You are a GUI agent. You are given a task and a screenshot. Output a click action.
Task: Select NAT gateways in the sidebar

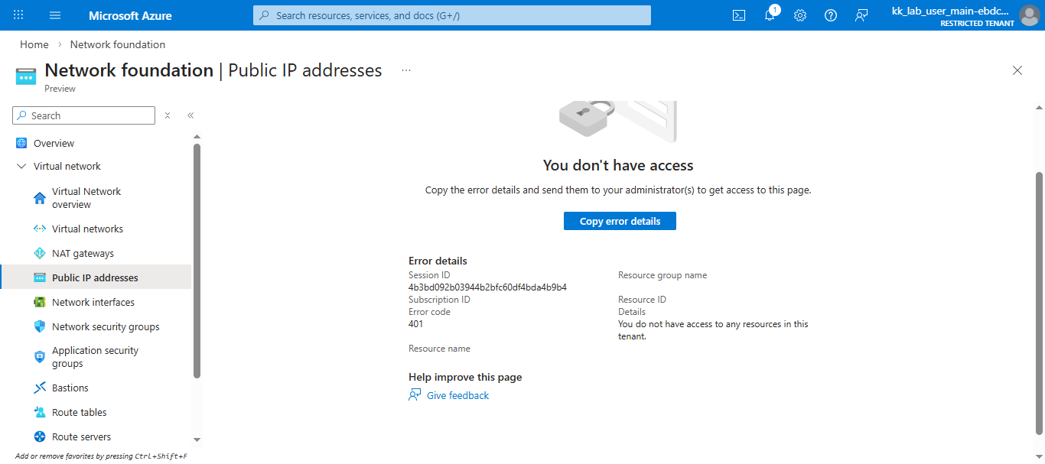coord(83,254)
